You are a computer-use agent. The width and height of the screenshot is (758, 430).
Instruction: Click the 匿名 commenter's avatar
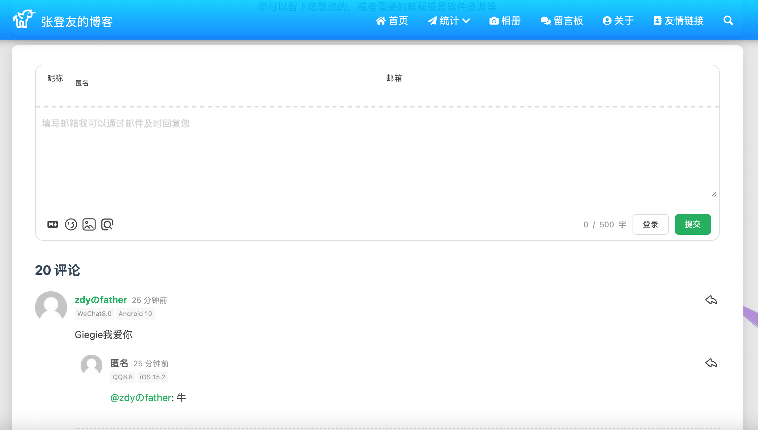coord(91,365)
